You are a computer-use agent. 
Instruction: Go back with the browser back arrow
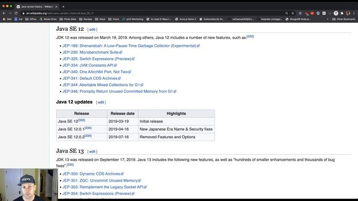pyautogui.click(x=4, y=13)
